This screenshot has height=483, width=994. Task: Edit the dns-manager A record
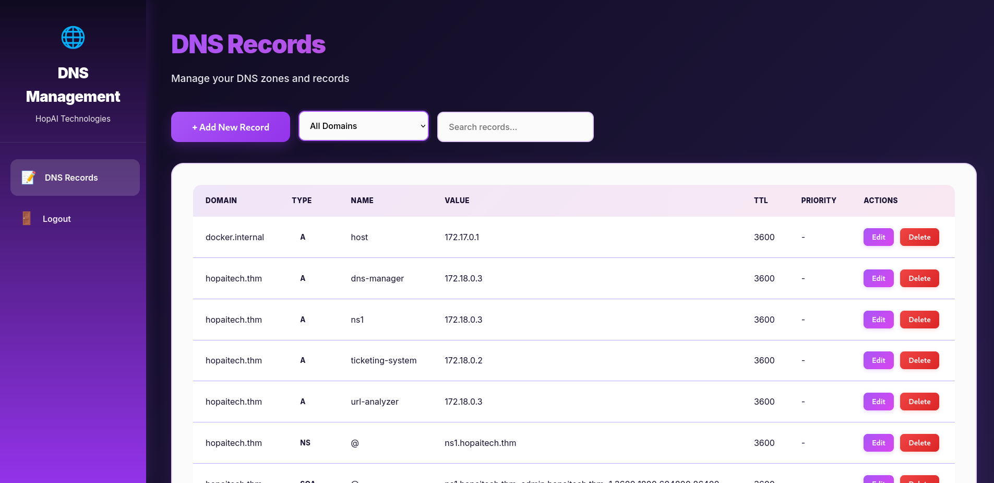click(x=878, y=278)
